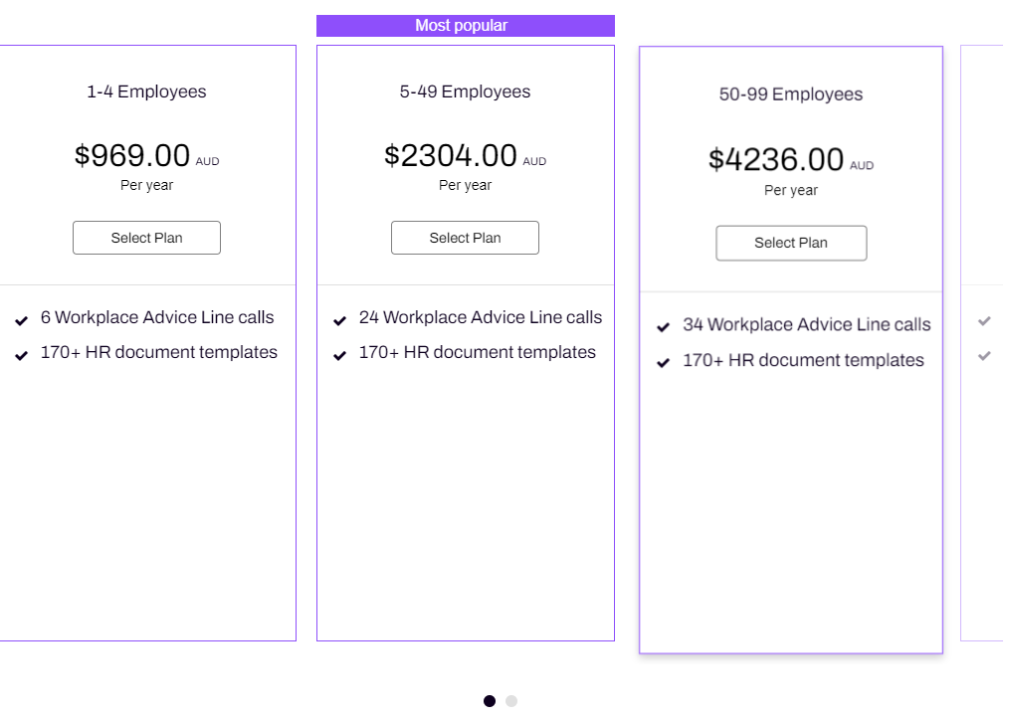
Task: Click the top grey checkmark in partially visible card
Action: [x=984, y=320]
